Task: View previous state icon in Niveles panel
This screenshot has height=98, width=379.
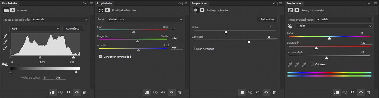Action: pyautogui.click(x=60, y=93)
